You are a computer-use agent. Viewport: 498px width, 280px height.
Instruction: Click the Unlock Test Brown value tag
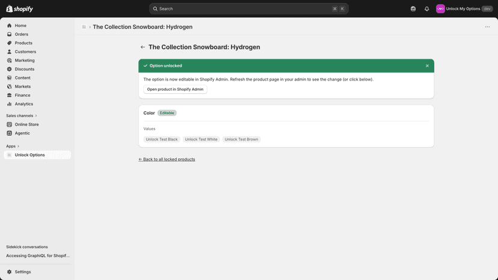coord(241,139)
